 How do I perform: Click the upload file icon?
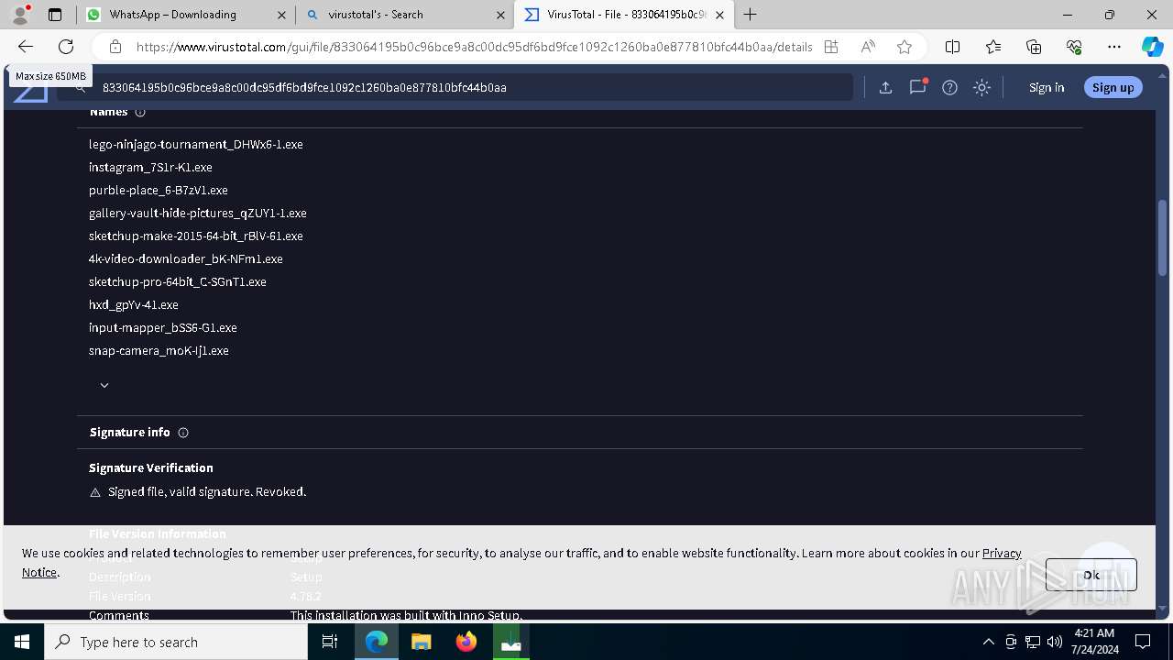click(885, 87)
